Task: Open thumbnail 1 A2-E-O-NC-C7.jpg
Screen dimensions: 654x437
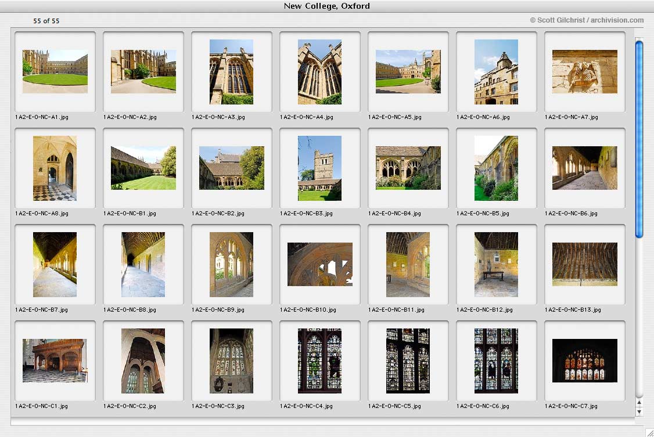Action: tap(585, 361)
